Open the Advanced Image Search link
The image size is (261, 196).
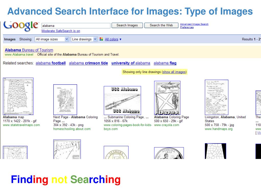click(x=194, y=24)
